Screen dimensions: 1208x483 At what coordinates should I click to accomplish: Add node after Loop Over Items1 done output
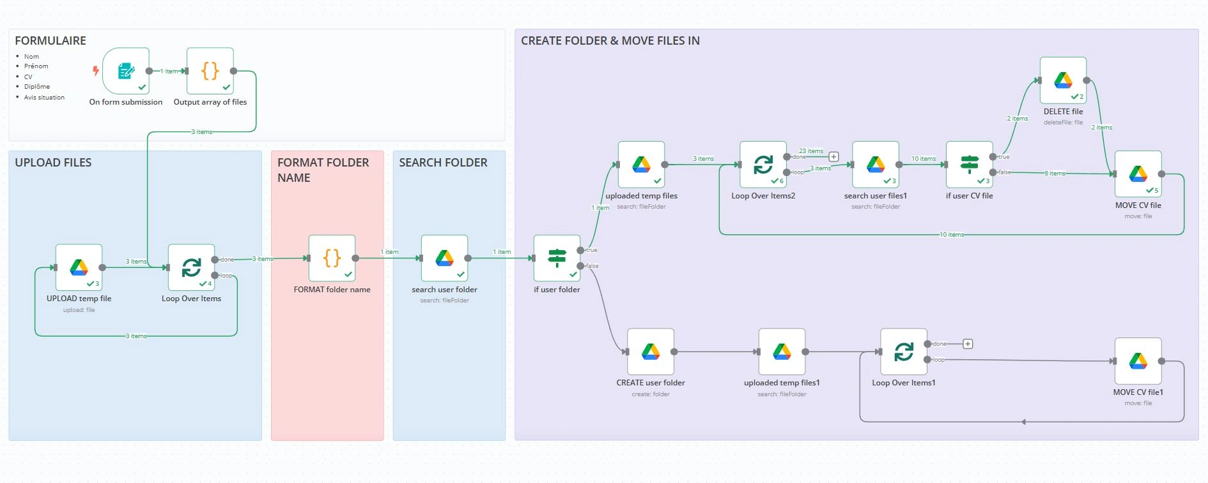coord(968,344)
